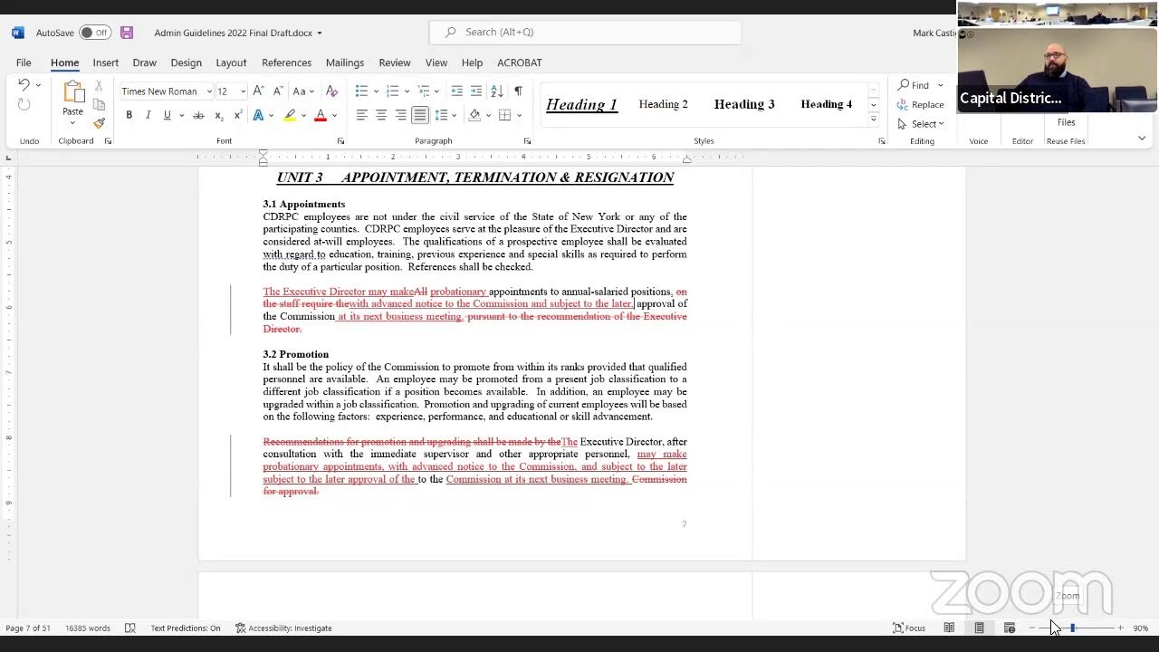
Task: Click Page 7 of 51 indicator
Action: [28, 628]
